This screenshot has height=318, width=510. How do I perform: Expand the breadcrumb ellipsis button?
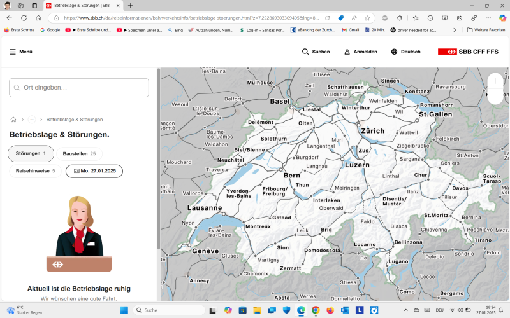pyautogui.click(x=32, y=120)
